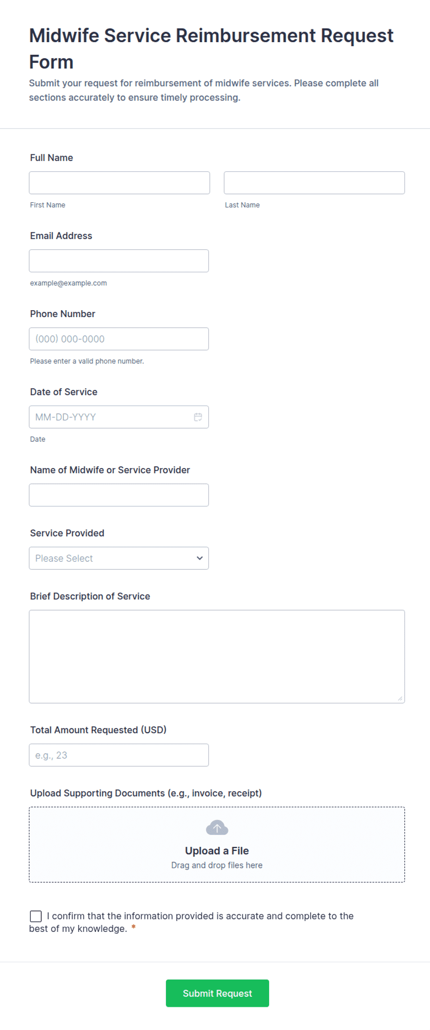This screenshot has width=430, height=1030.
Task: Click the MM-DD-YYYY date input
Action: [119, 417]
